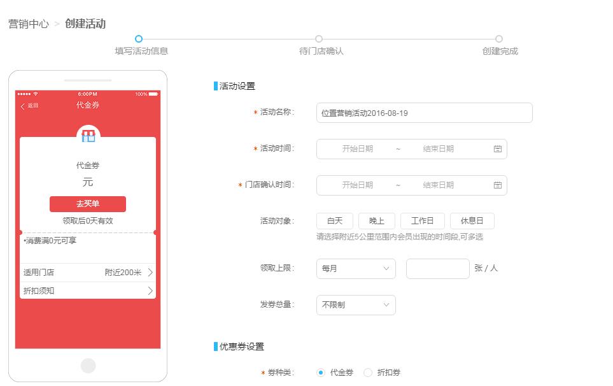
Task: Click the 待门店确认 step label
Action: [321, 51]
